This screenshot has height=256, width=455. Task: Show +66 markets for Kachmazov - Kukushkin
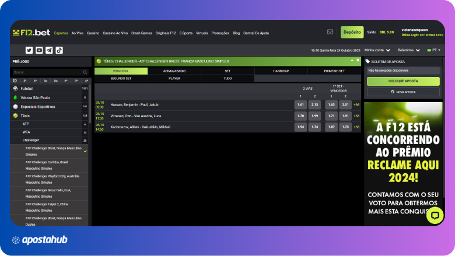pos(356,127)
